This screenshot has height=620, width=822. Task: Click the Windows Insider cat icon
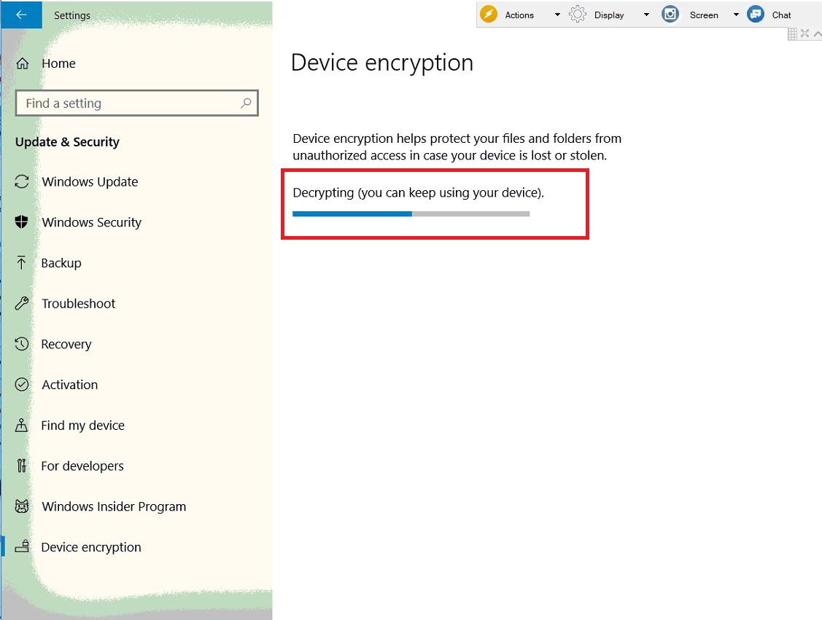pos(21,506)
